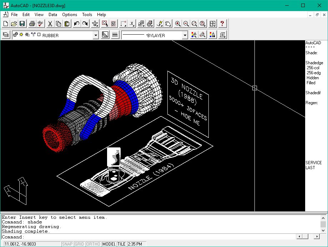Click command window scroll up arrow
328x247 pixels.
pos(323,218)
